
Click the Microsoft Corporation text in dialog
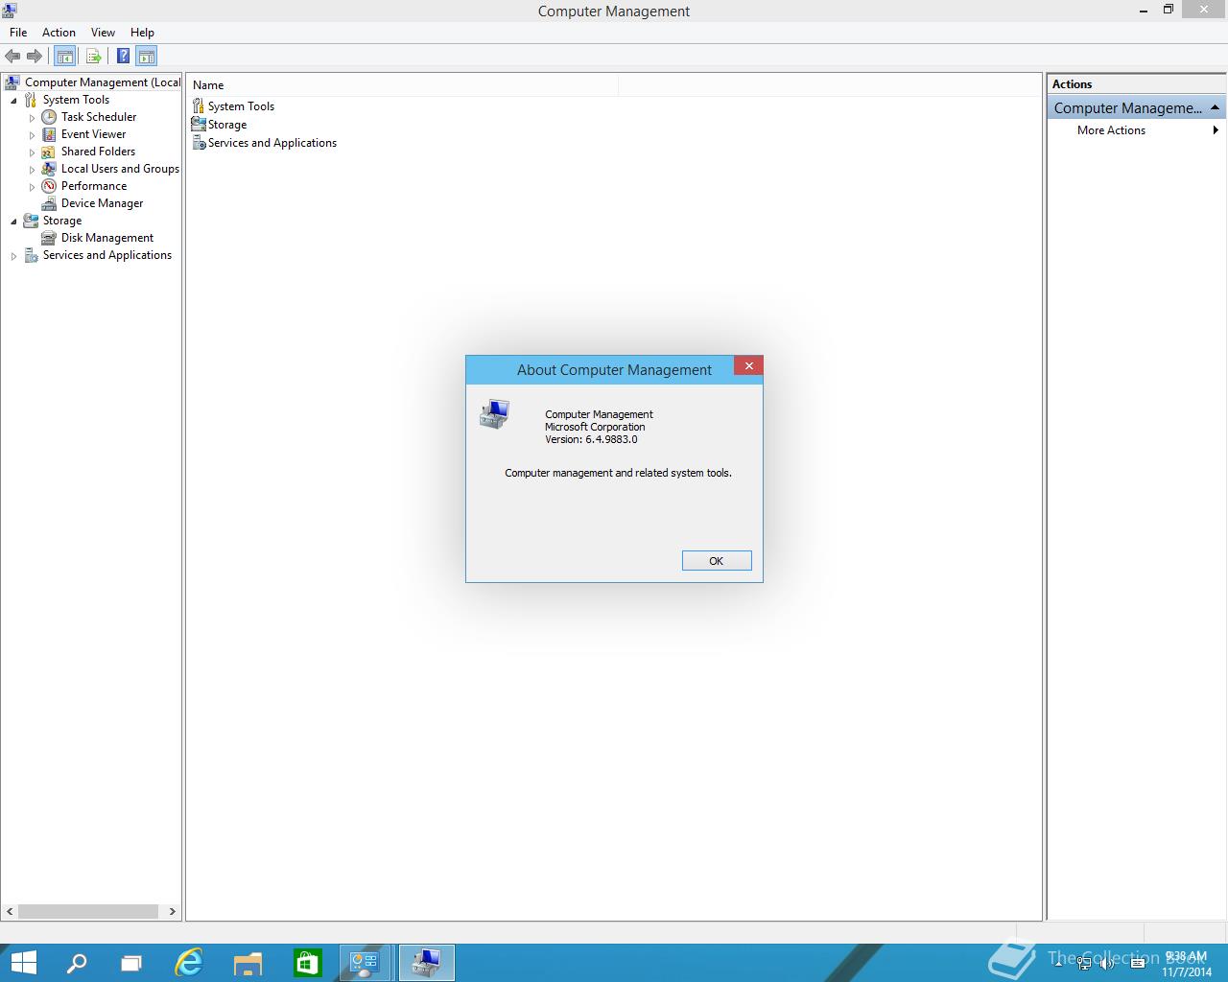[x=595, y=427]
